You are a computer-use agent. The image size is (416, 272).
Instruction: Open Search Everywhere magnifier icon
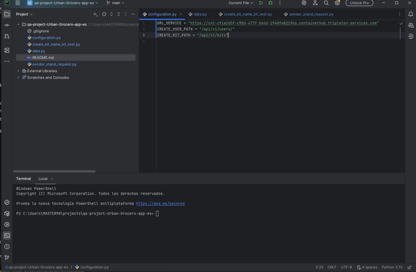326,3
